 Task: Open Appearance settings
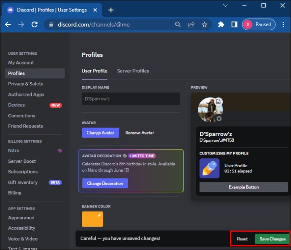point(35,218)
